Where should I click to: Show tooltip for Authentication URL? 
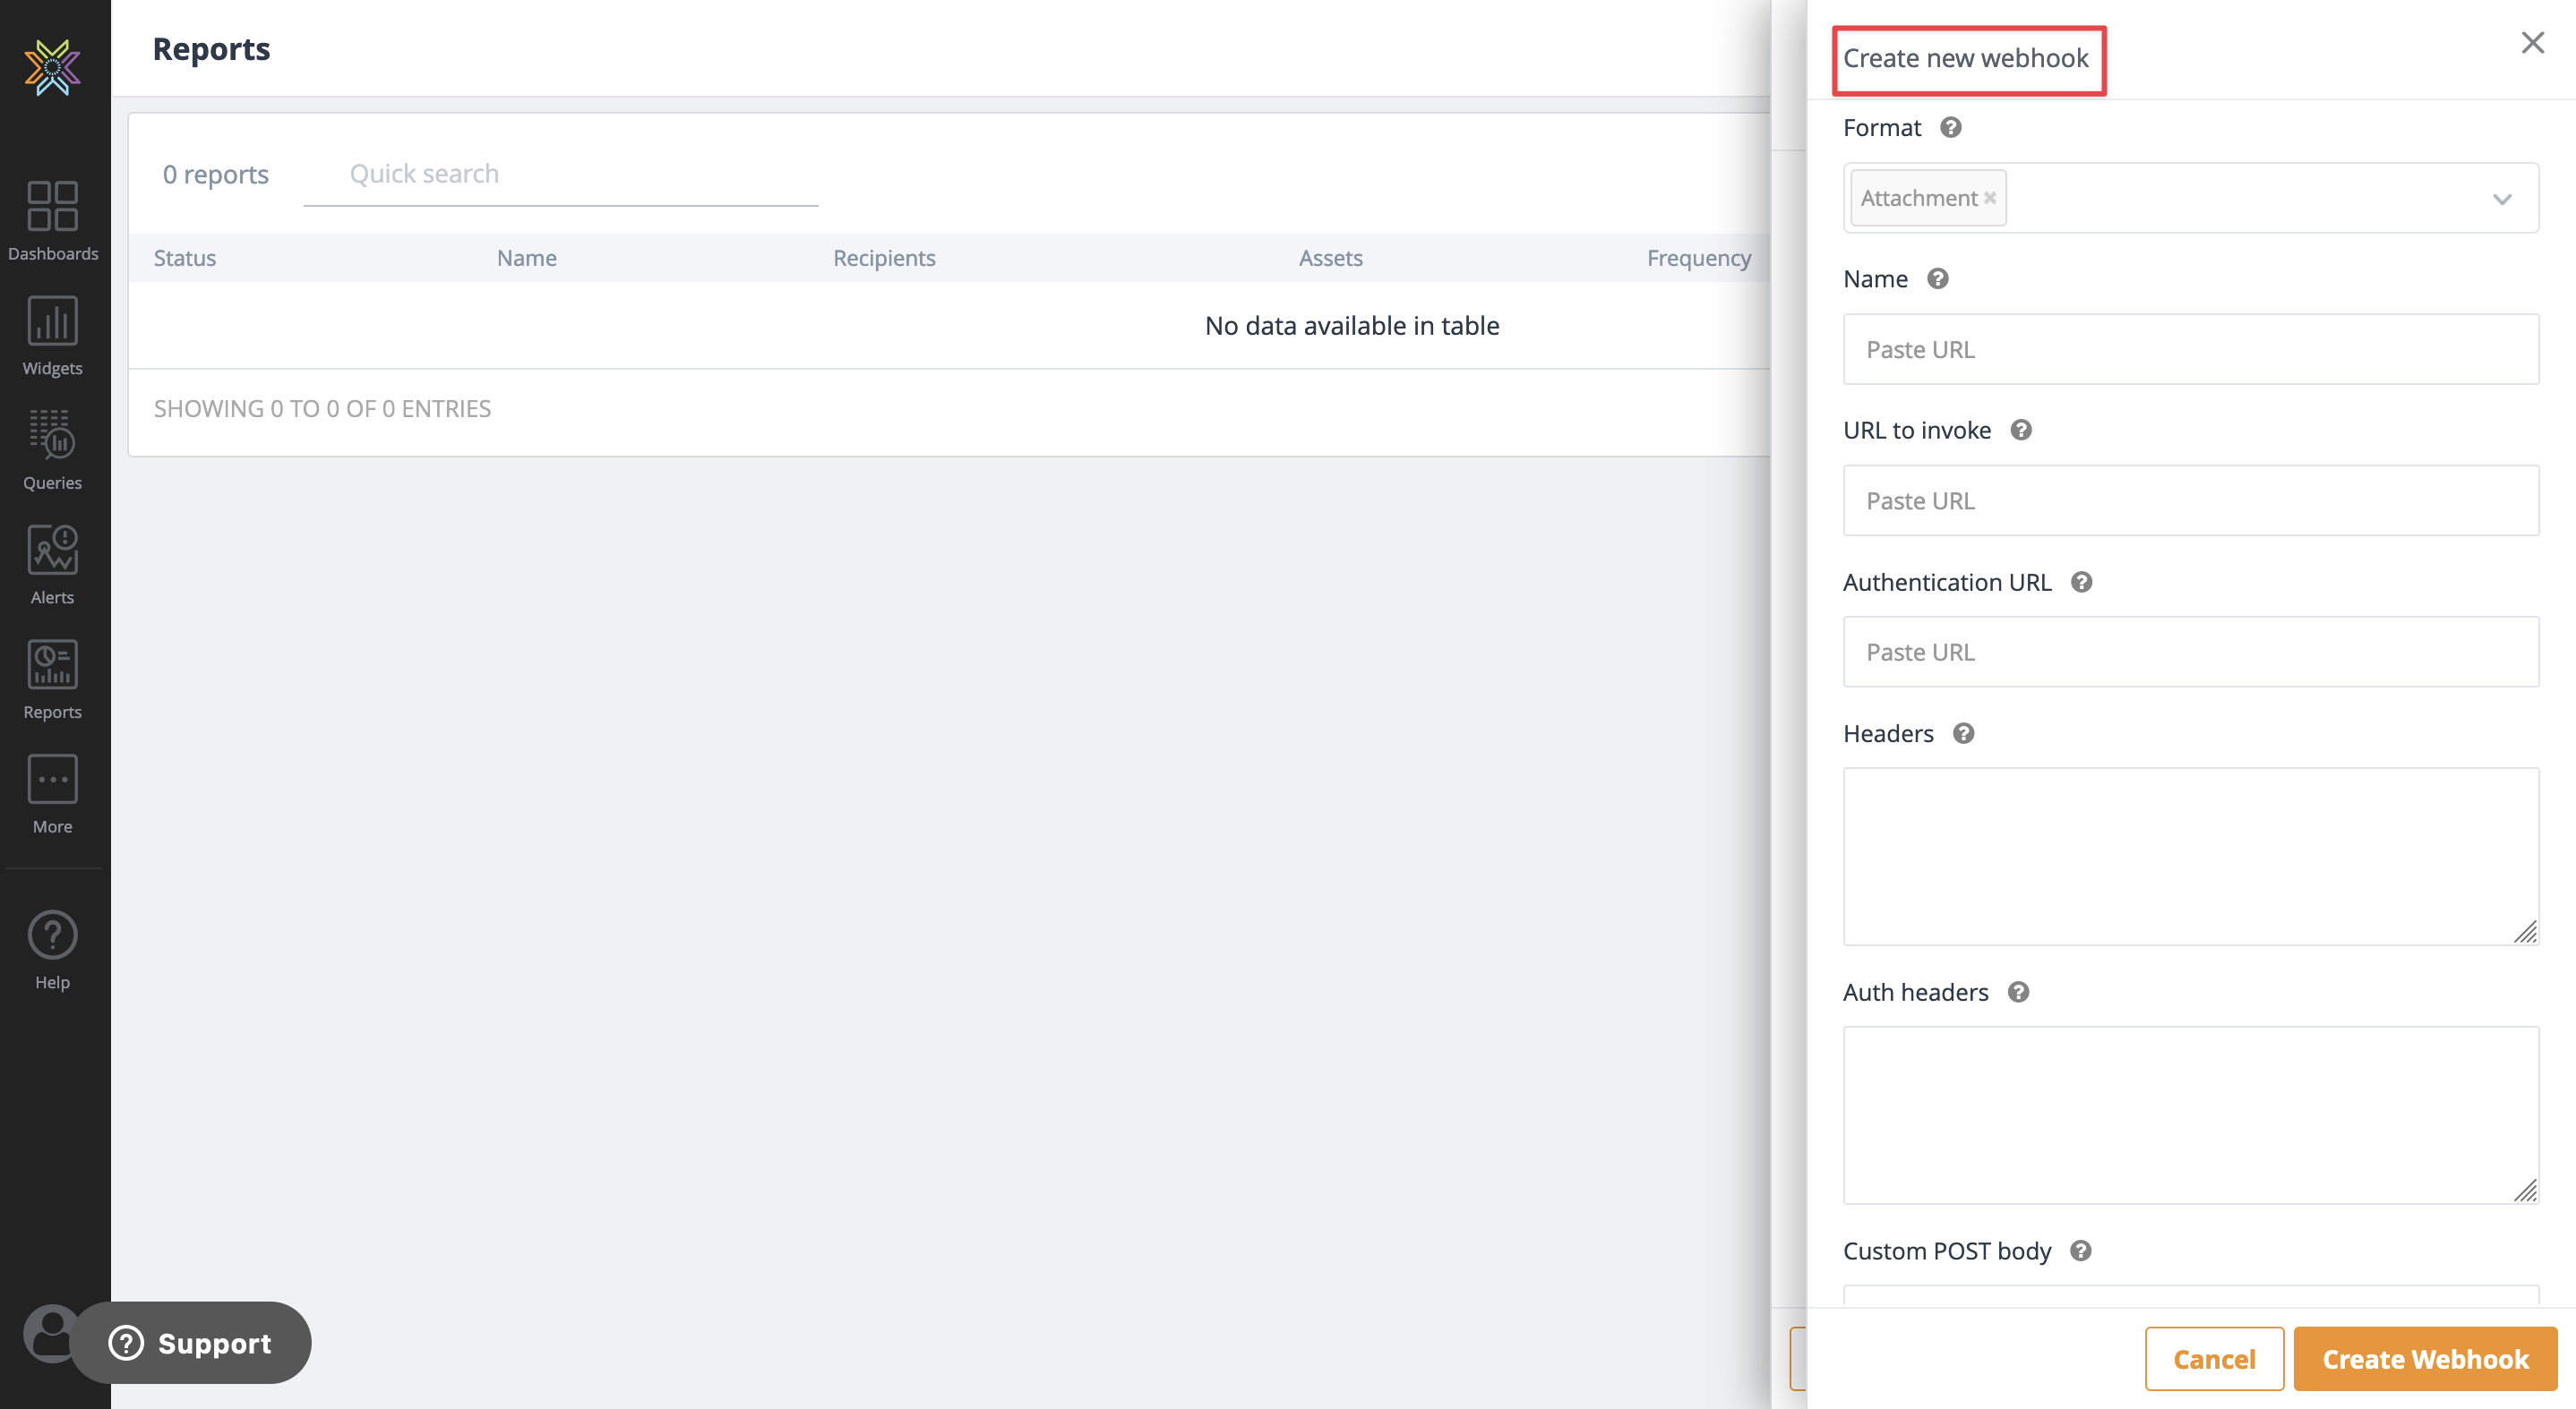pyautogui.click(x=2081, y=583)
